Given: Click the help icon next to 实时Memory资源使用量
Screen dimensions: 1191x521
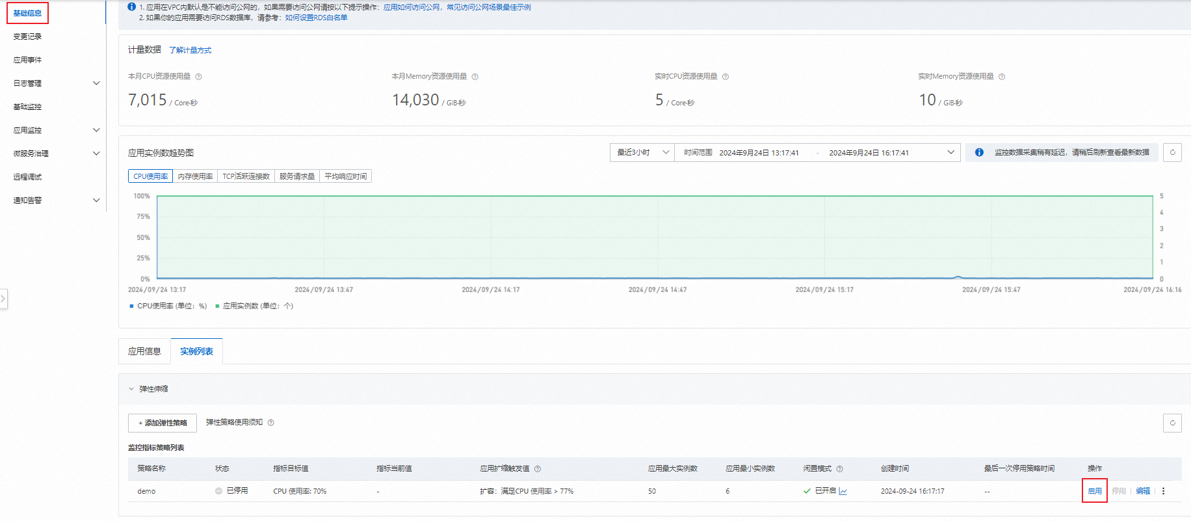Looking at the screenshot, I should tap(1002, 77).
